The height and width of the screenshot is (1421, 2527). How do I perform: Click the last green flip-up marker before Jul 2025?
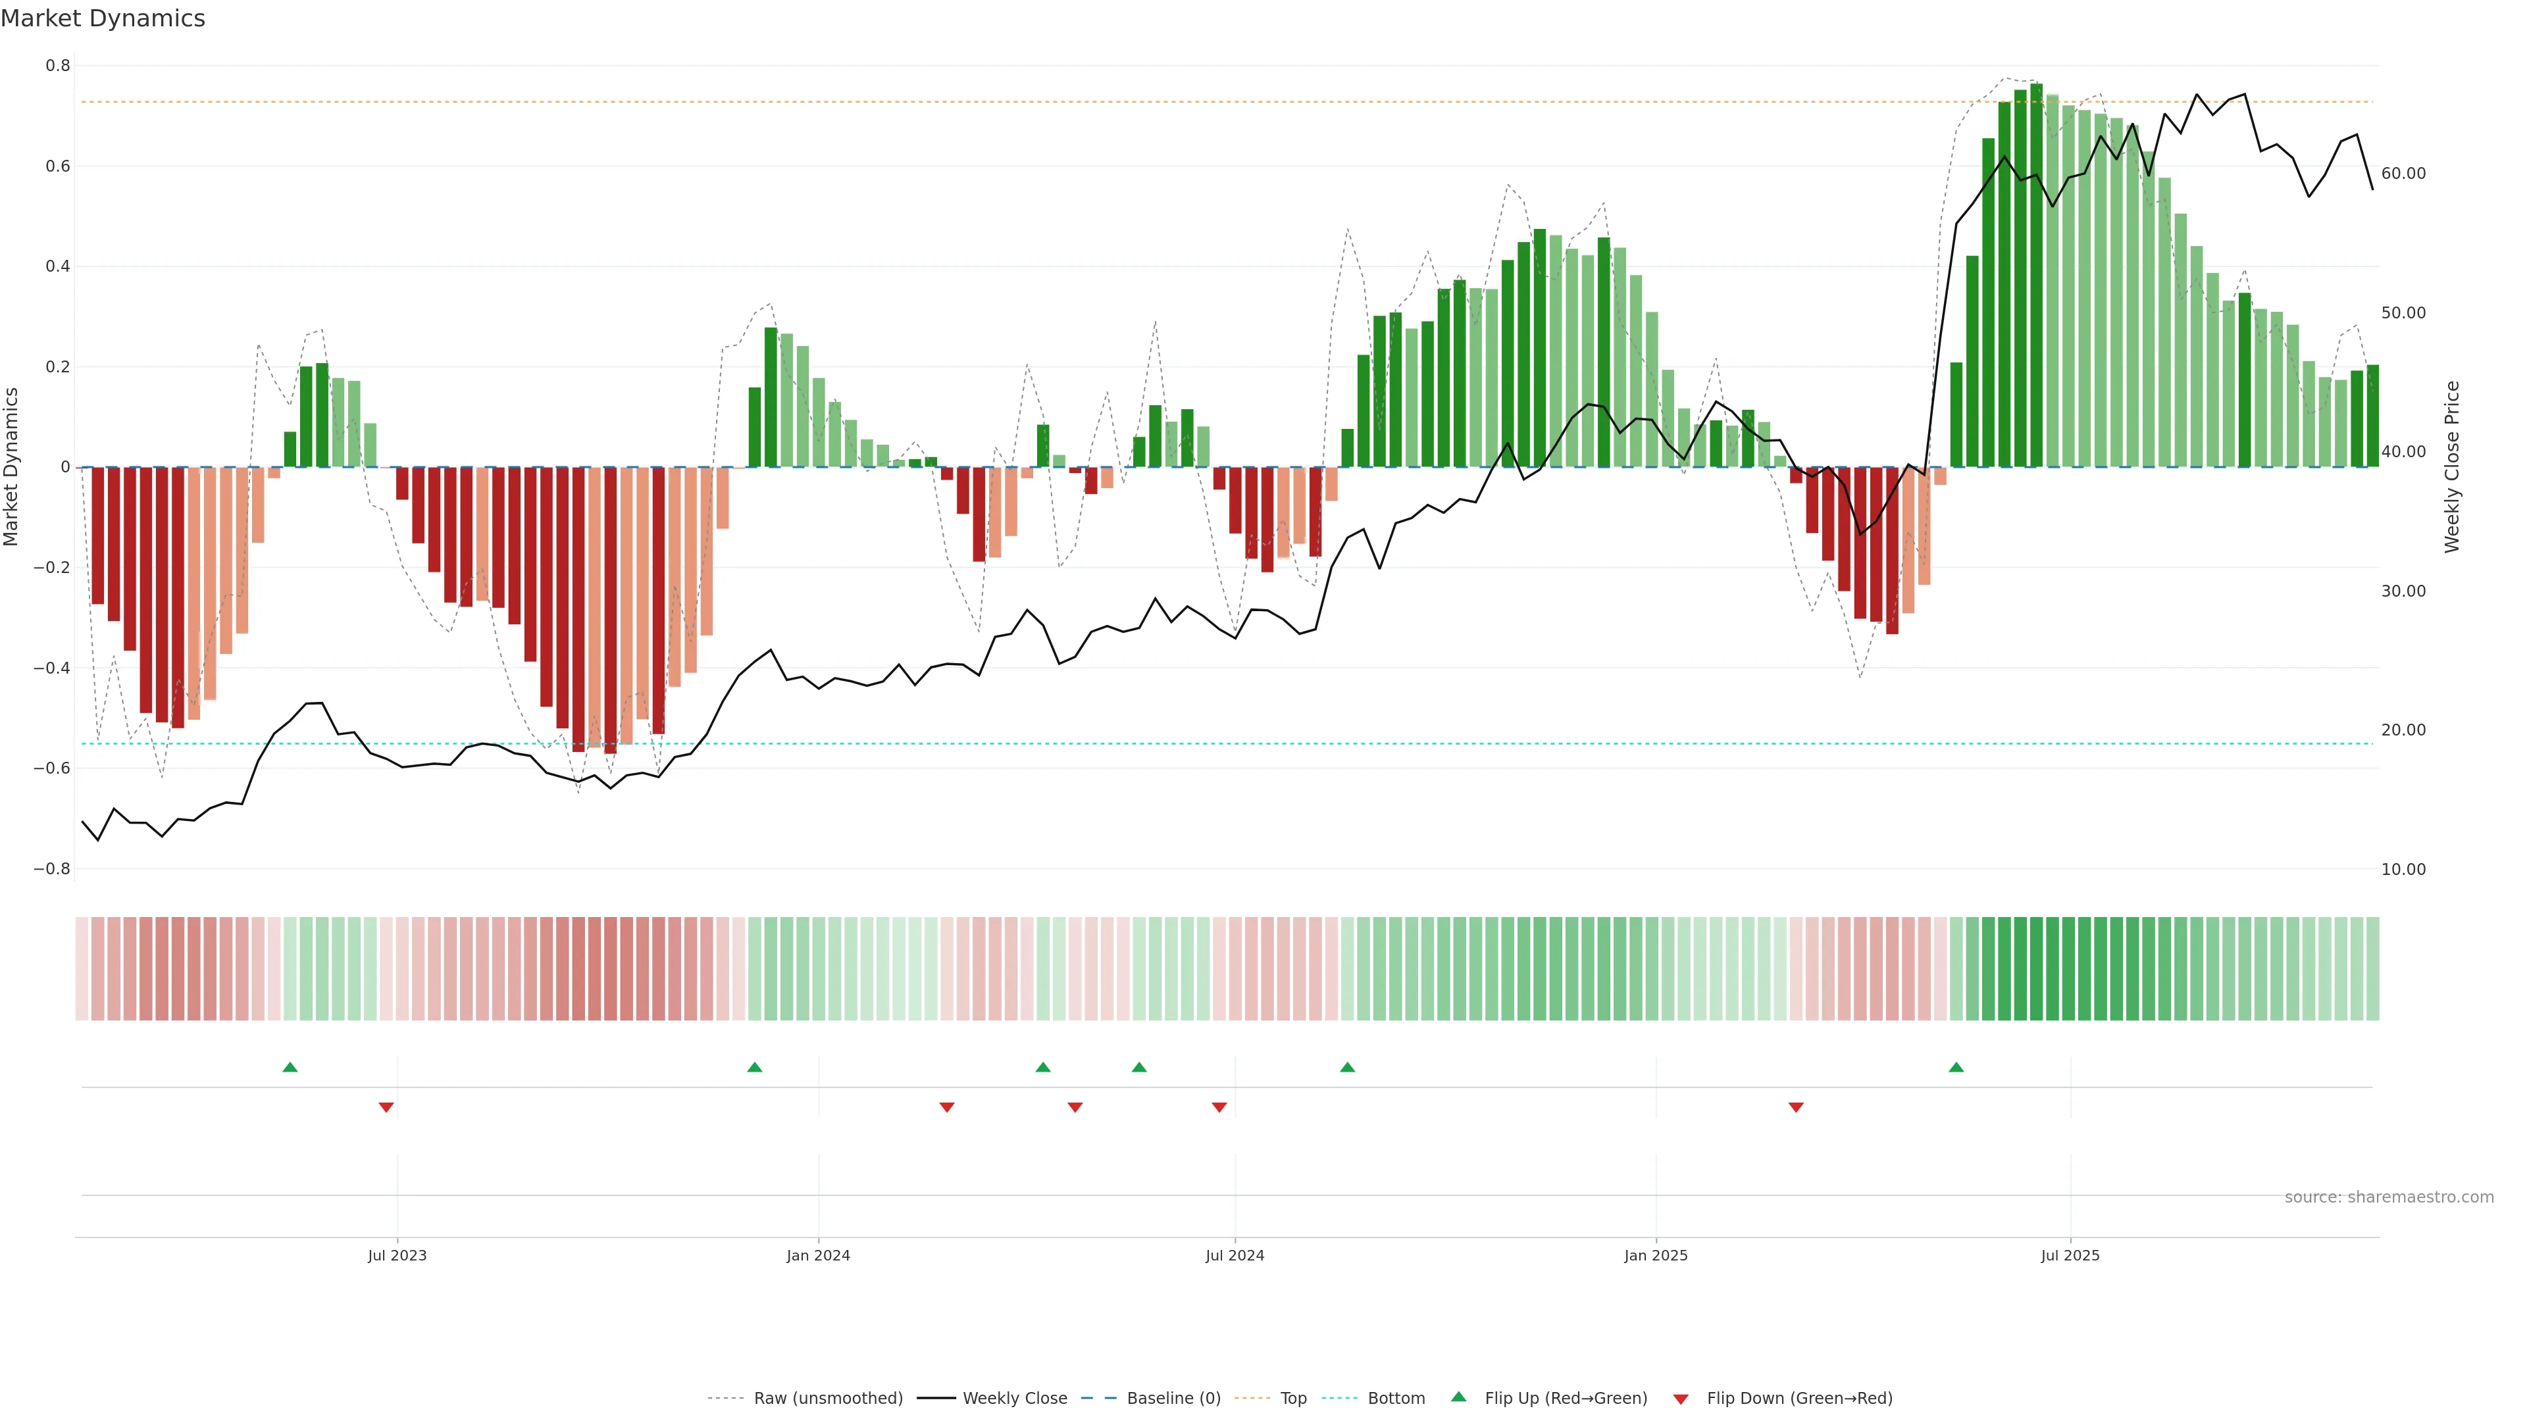[x=1955, y=1067]
